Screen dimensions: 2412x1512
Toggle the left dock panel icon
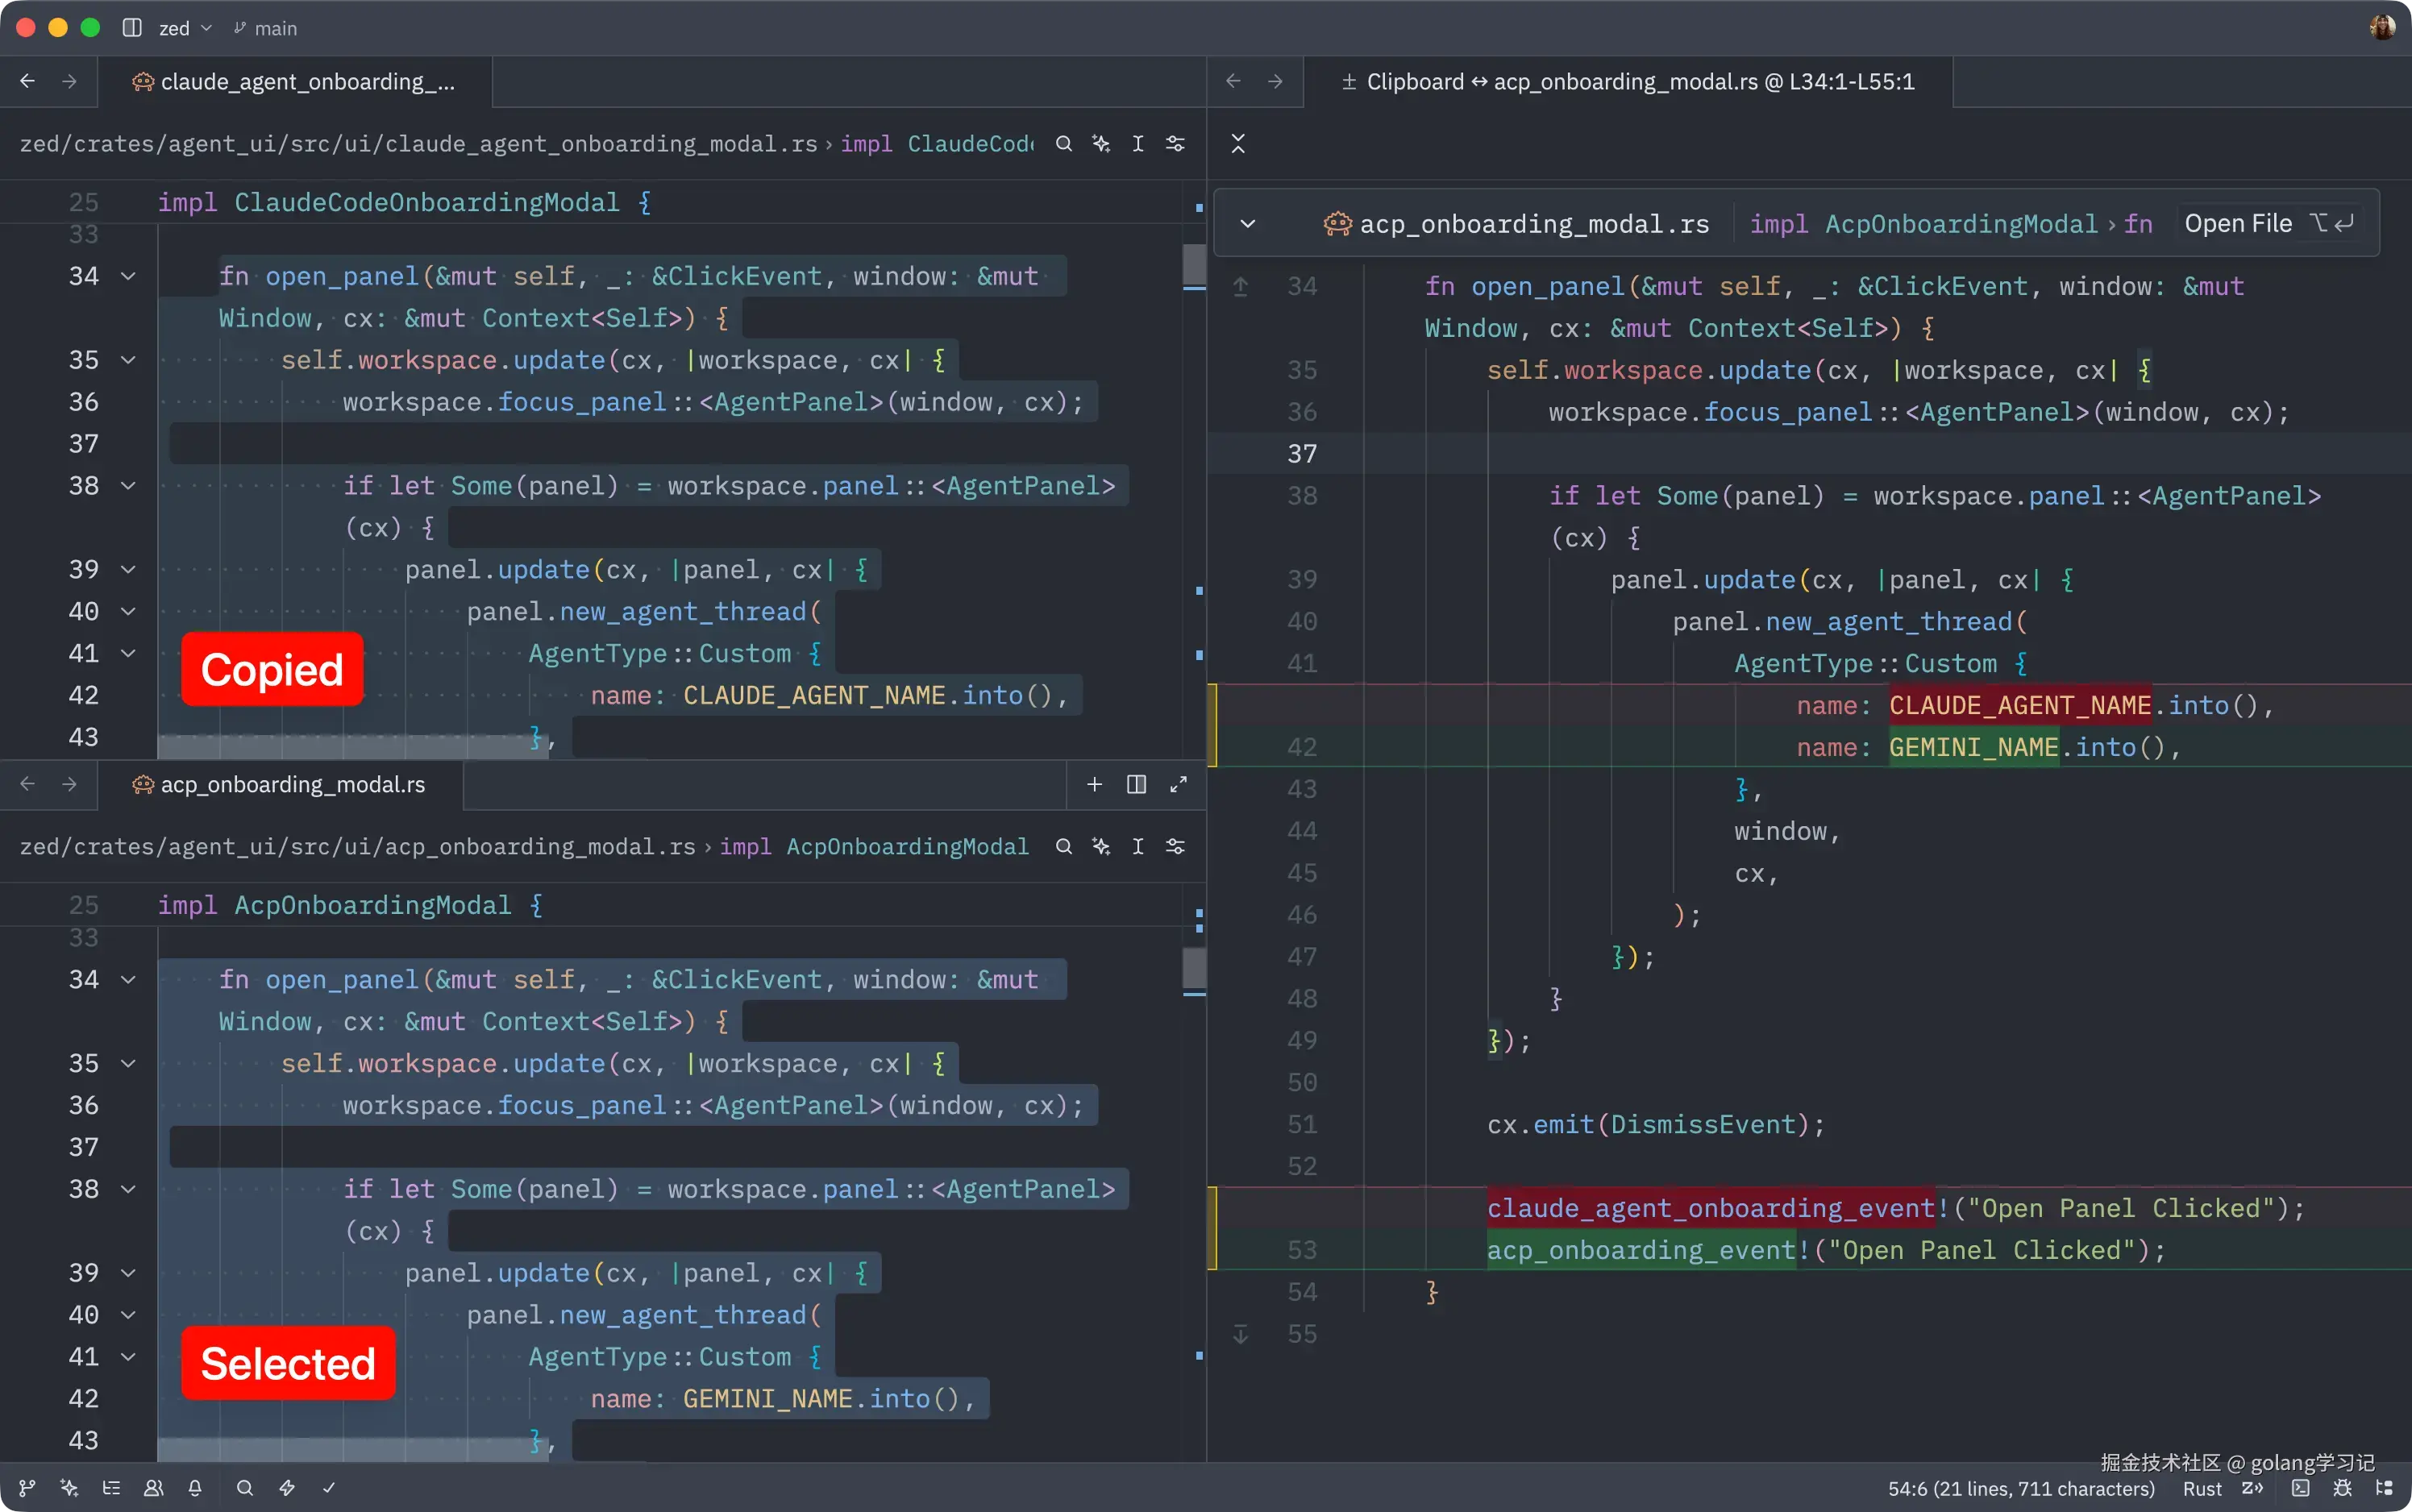(x=131, y=28)
